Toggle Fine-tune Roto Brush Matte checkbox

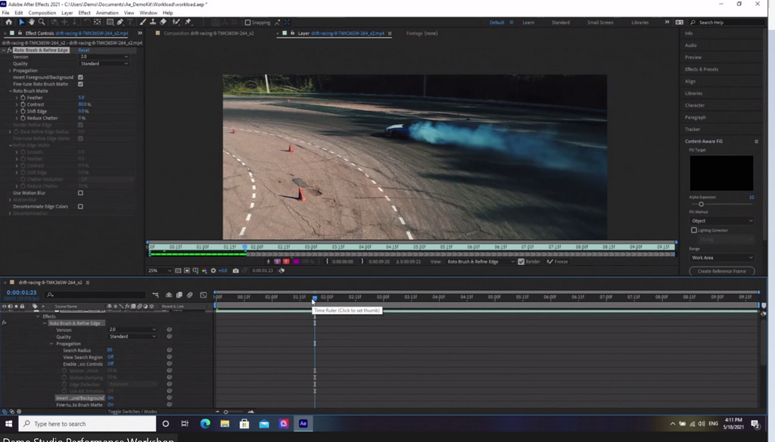click(80, 84)
